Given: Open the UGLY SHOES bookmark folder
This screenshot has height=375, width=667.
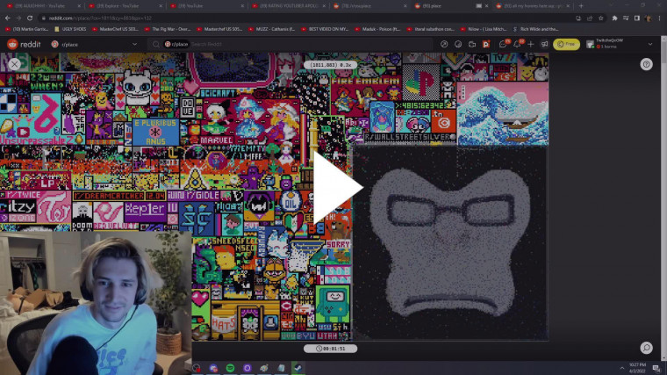Looking at the screenshot, I should pyautogui.click(x=70, y=29).
